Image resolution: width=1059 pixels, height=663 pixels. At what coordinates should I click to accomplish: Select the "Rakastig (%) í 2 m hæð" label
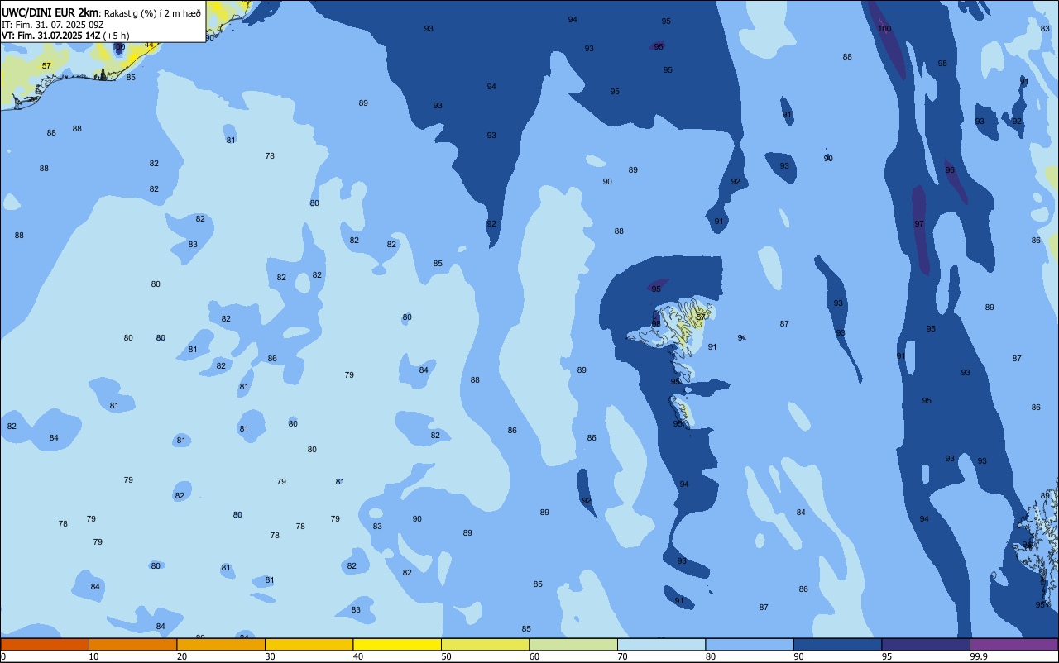tap(152, 12)
